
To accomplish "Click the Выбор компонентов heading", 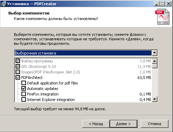I will click(29, 13).
